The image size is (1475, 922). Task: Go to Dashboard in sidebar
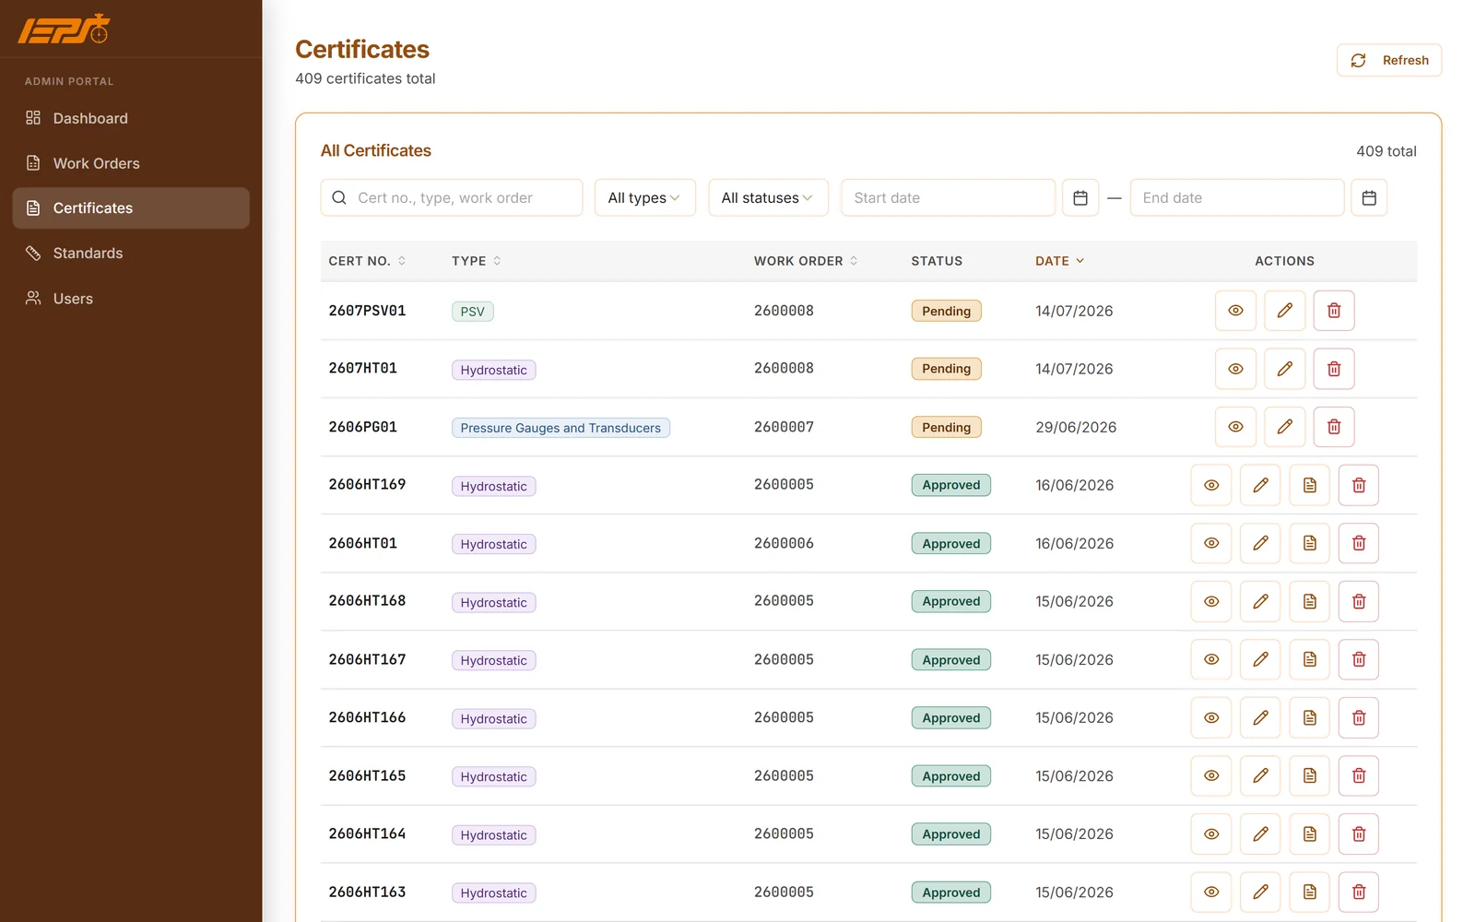pos(131,118)
